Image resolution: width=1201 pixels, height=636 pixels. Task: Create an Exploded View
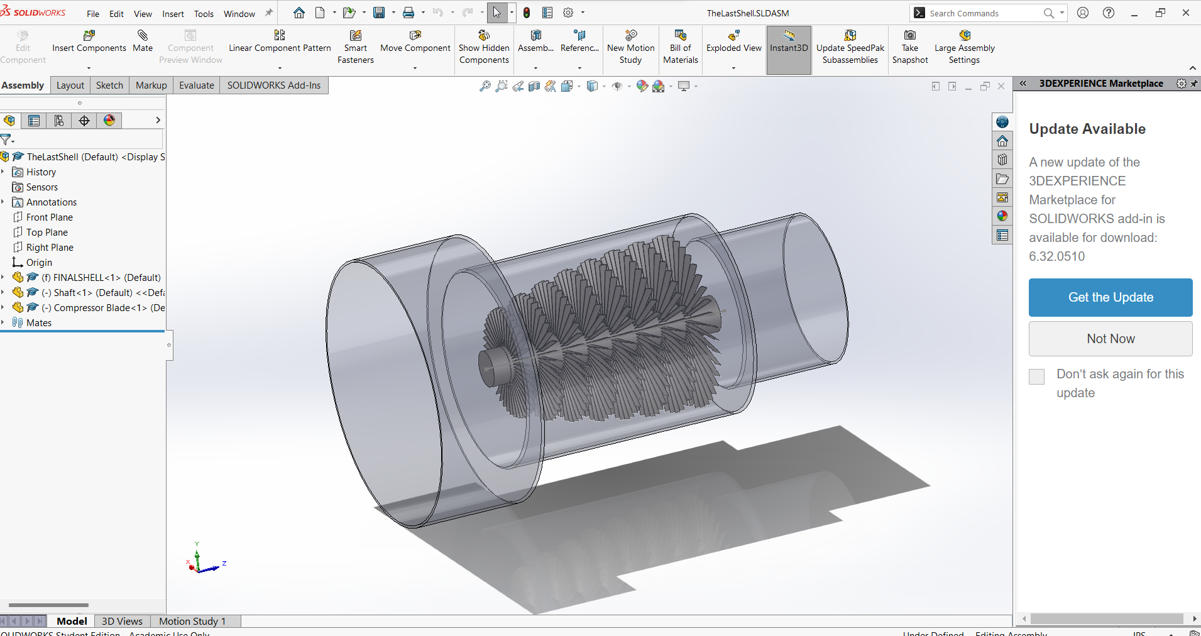(734, 41)
